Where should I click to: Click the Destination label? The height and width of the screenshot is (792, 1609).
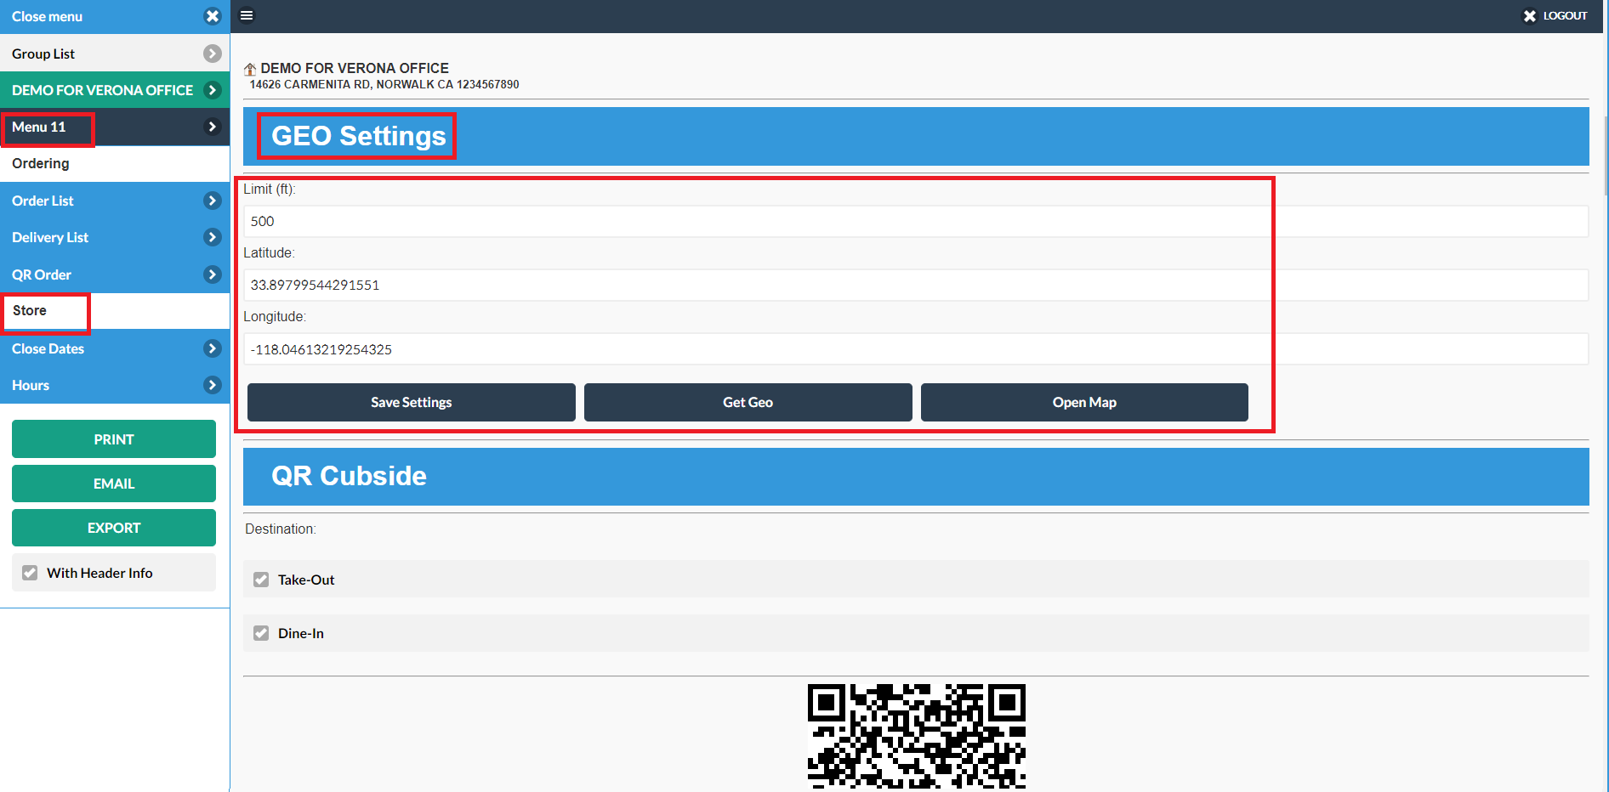pyautogui.click(x=281, y=529)
